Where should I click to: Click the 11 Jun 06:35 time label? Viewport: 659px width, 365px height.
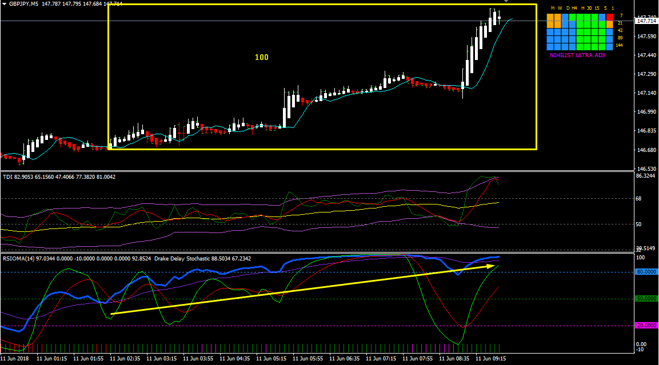344,359
